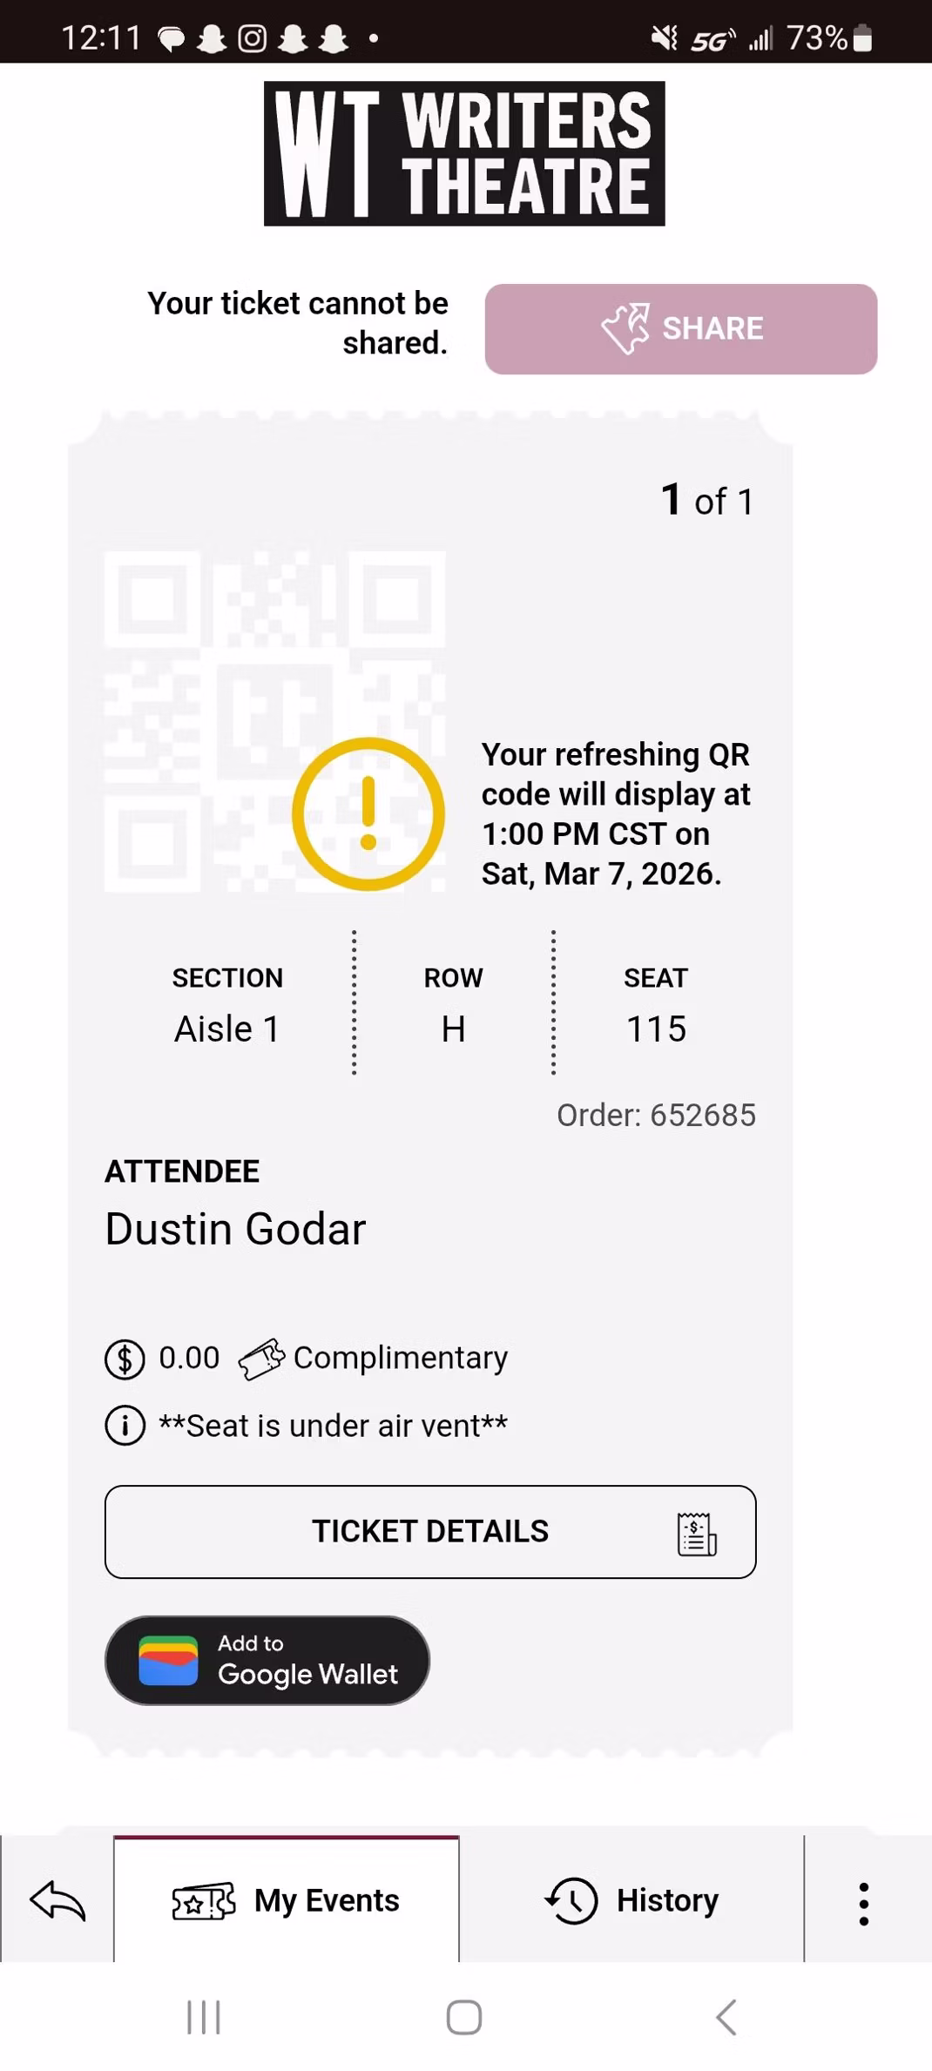Tap the dollar price icon
This screenshot has height=2071, width=932.
click(125, 1359)
